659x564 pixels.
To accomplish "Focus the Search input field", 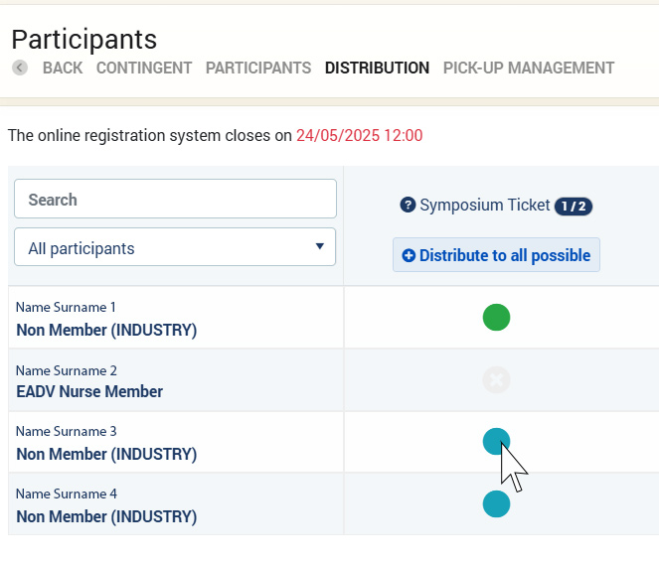I will [175, 200].
